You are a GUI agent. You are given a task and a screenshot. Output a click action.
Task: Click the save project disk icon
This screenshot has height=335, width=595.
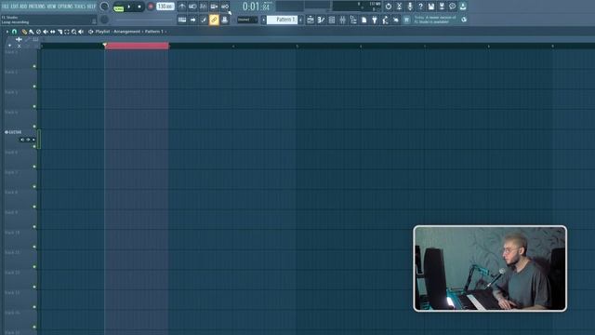click(x=431, y=7)
